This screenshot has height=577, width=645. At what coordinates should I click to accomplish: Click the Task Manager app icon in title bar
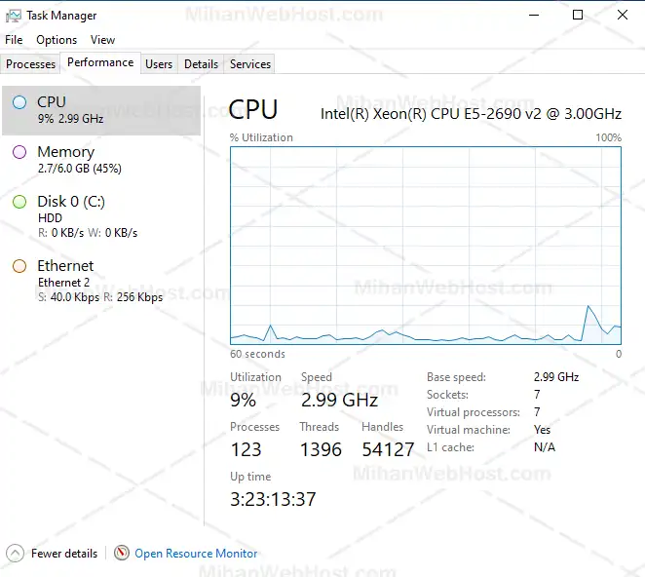pos(14,16)
